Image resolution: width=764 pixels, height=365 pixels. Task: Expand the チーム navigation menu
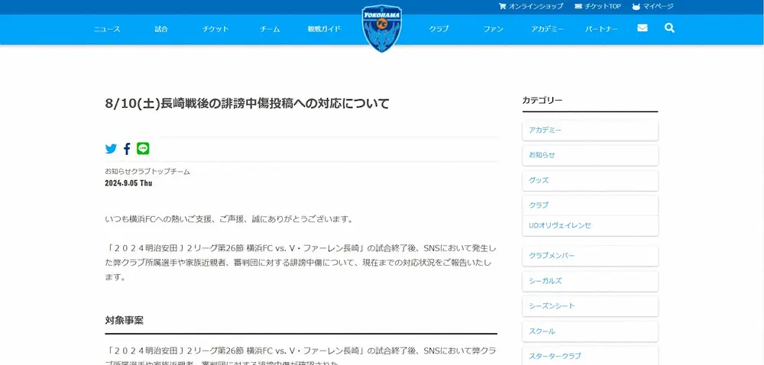tap(270, 29)
